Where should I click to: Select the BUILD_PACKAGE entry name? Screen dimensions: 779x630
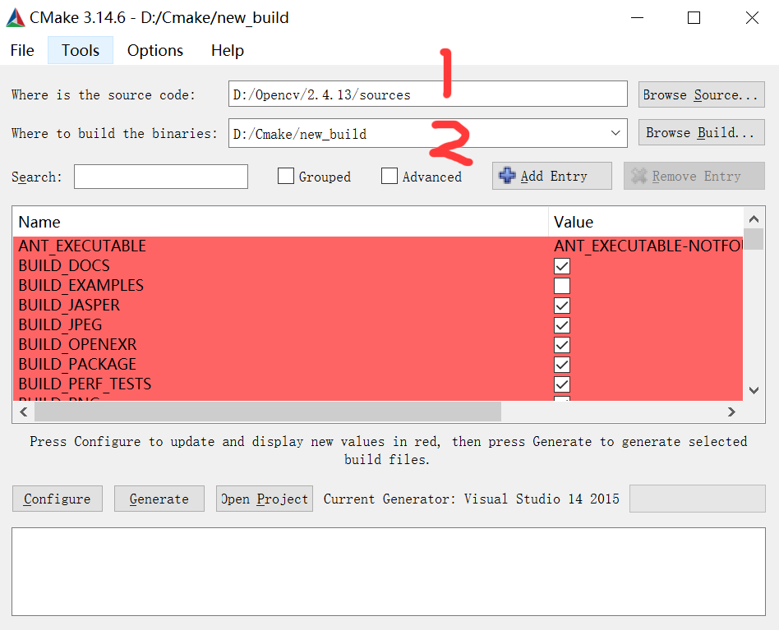pos(77,365)
